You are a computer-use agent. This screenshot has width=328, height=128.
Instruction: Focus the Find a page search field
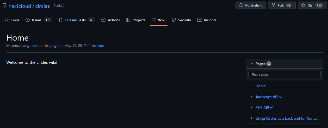point(284,75)
